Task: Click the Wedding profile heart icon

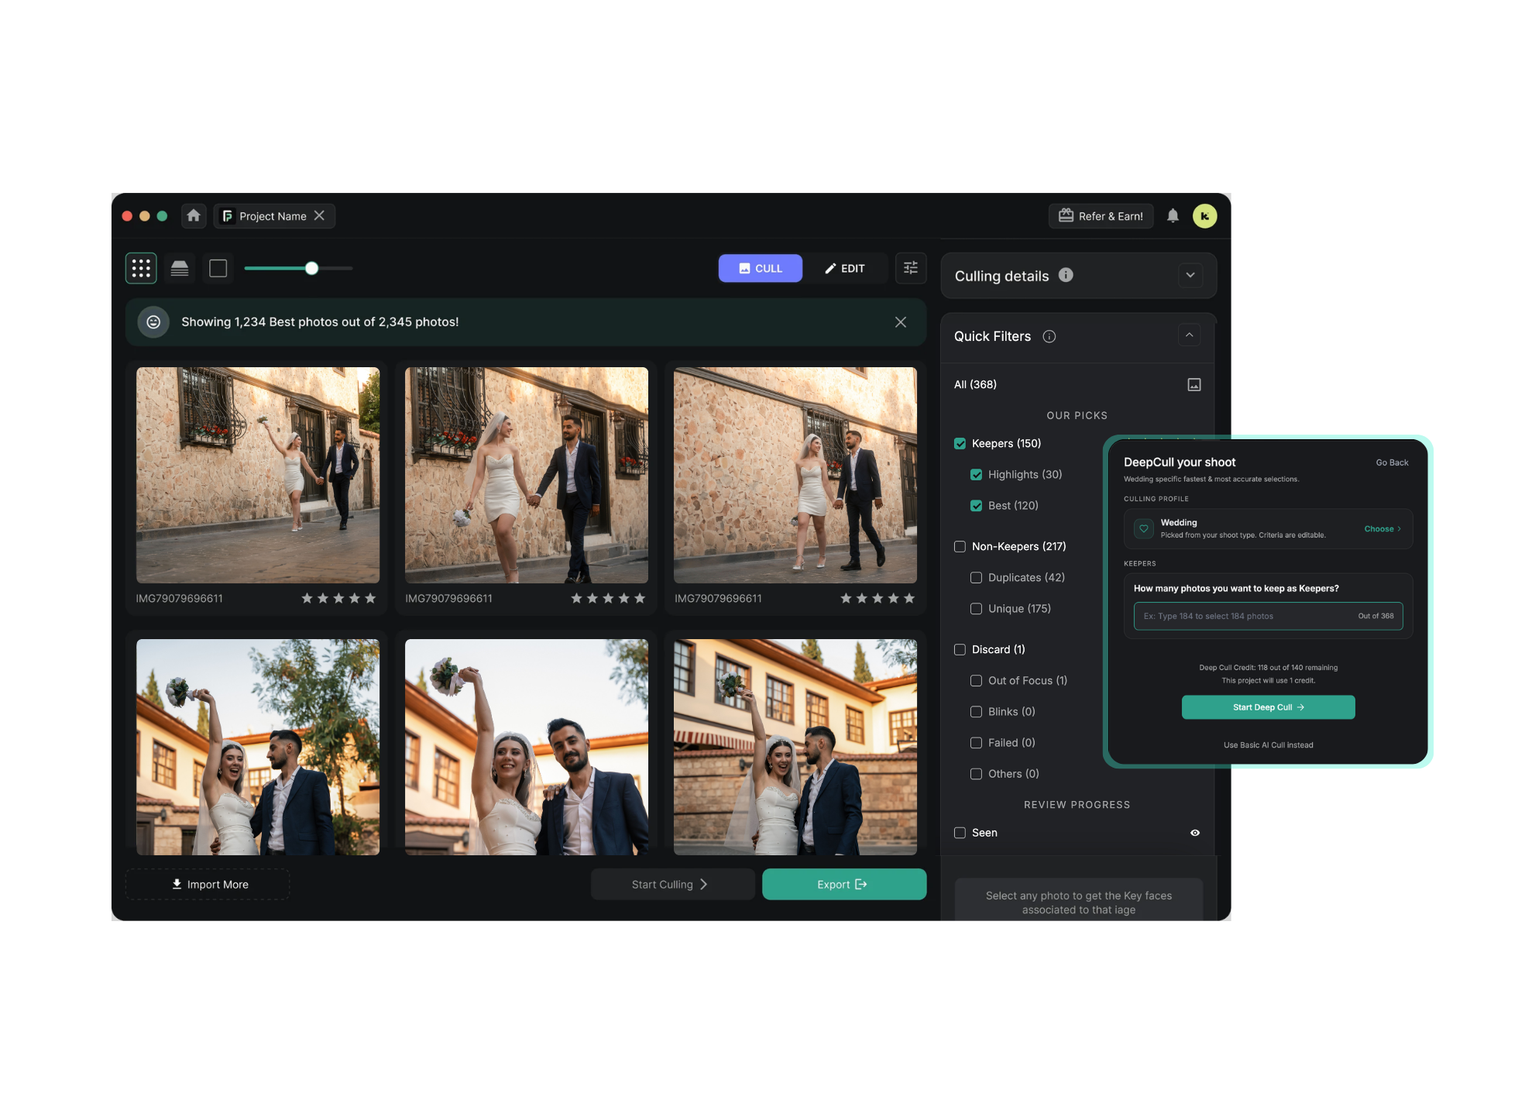Action: point(1143,528)
